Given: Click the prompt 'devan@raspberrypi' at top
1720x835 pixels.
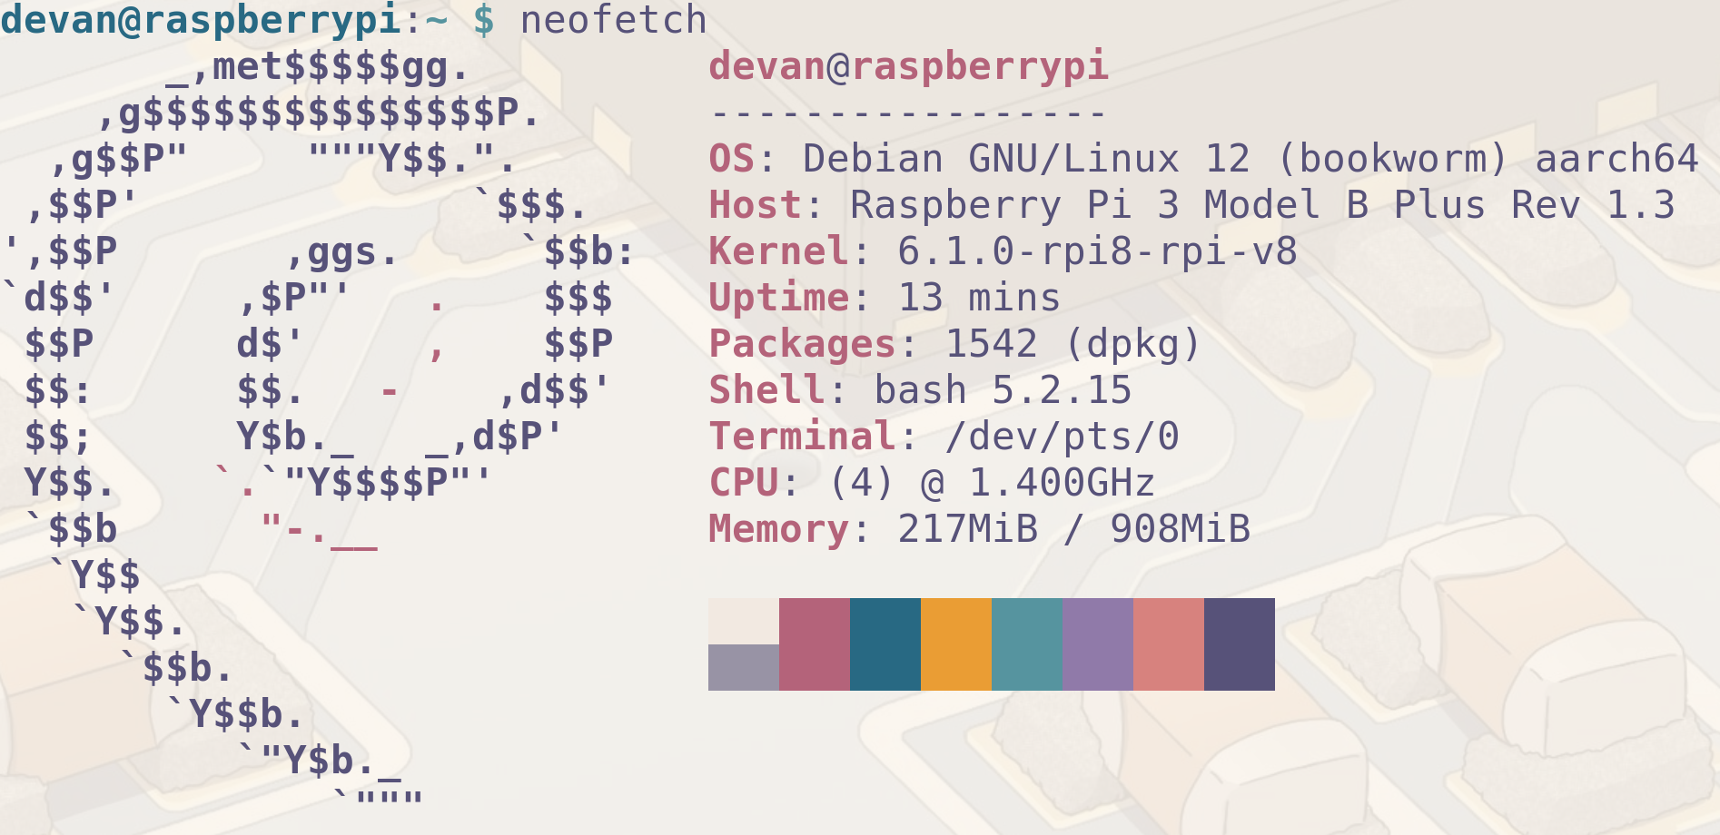Looking at the screenshot, I should click(x=200, y=22).
